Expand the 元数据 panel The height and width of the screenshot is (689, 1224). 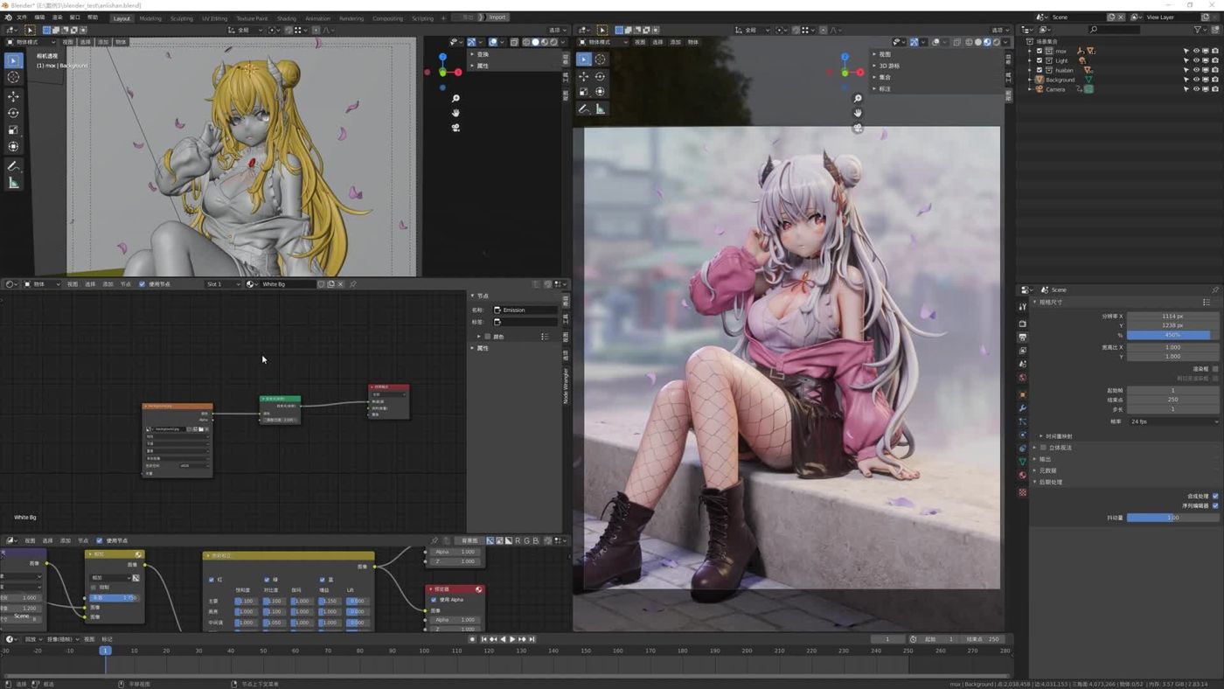pyautogui.click(x=1047, y=470)
